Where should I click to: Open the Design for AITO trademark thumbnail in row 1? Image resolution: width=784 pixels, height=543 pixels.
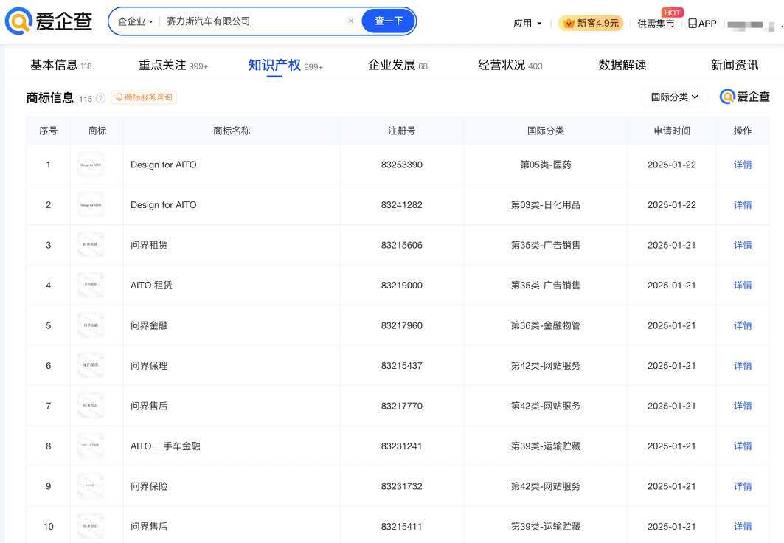(x=91, y=165)
